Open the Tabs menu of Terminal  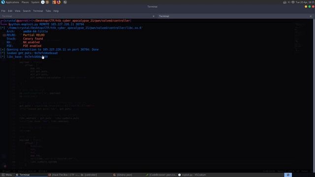48,11
